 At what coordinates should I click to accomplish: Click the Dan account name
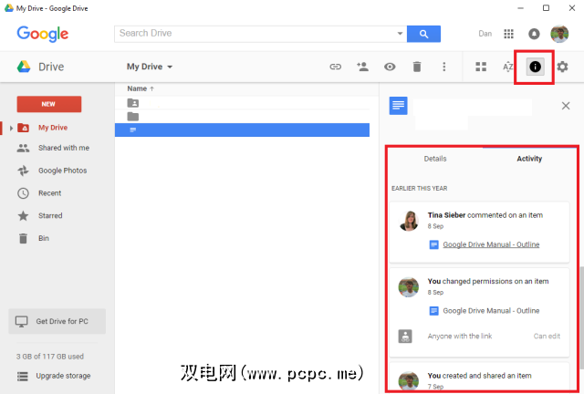[485, 34]
